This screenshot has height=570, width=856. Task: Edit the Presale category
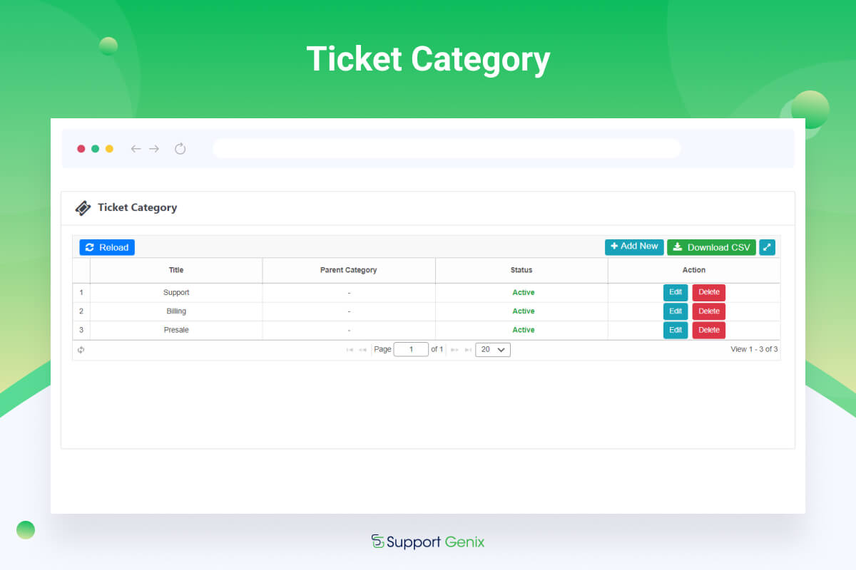(676, 330)
